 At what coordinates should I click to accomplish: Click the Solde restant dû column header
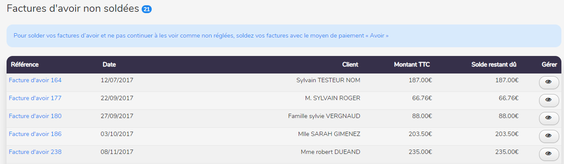[494, 64]
